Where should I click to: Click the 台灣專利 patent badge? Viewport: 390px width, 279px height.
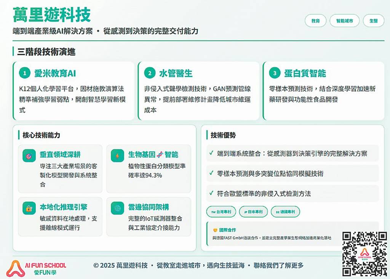click(x=221, y=212)
